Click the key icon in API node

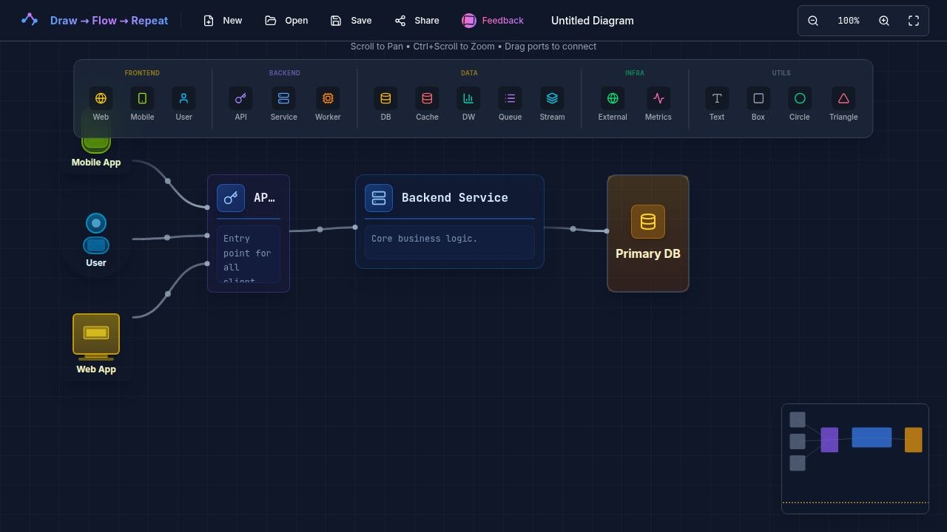click(x=231, y=198)
